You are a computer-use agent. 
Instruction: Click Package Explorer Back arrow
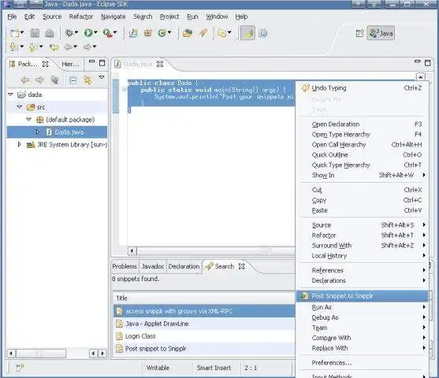pos(25,80)
